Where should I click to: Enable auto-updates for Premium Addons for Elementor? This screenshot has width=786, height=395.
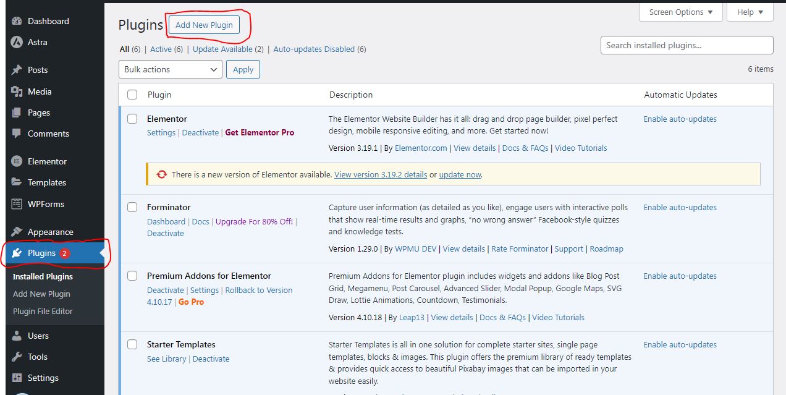click(x=680, y=276)
